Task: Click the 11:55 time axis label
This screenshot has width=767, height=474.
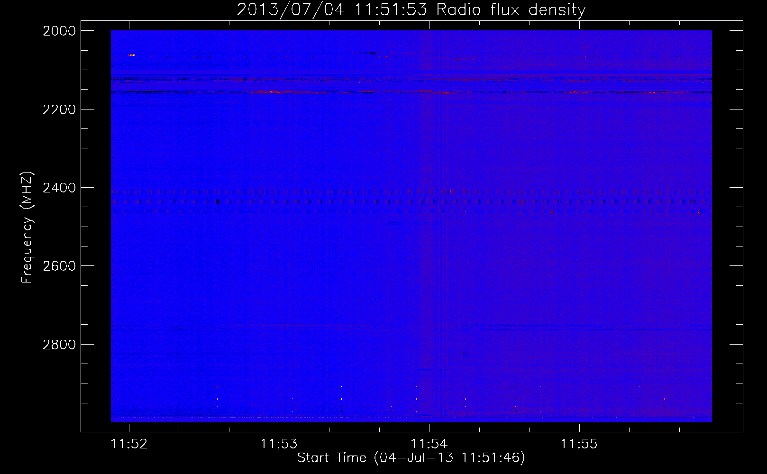Action: (x=579, y=444)
